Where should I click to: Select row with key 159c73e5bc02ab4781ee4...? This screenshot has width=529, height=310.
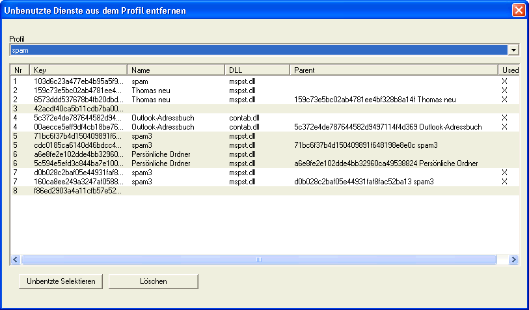coord(265,91)
